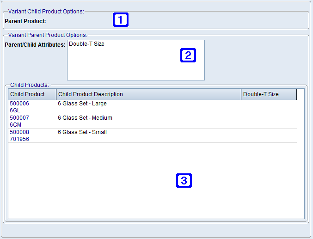The image size is (313, 239).
Task: Click the numbered callout marker 3
Action: click(x=184, y=180)
